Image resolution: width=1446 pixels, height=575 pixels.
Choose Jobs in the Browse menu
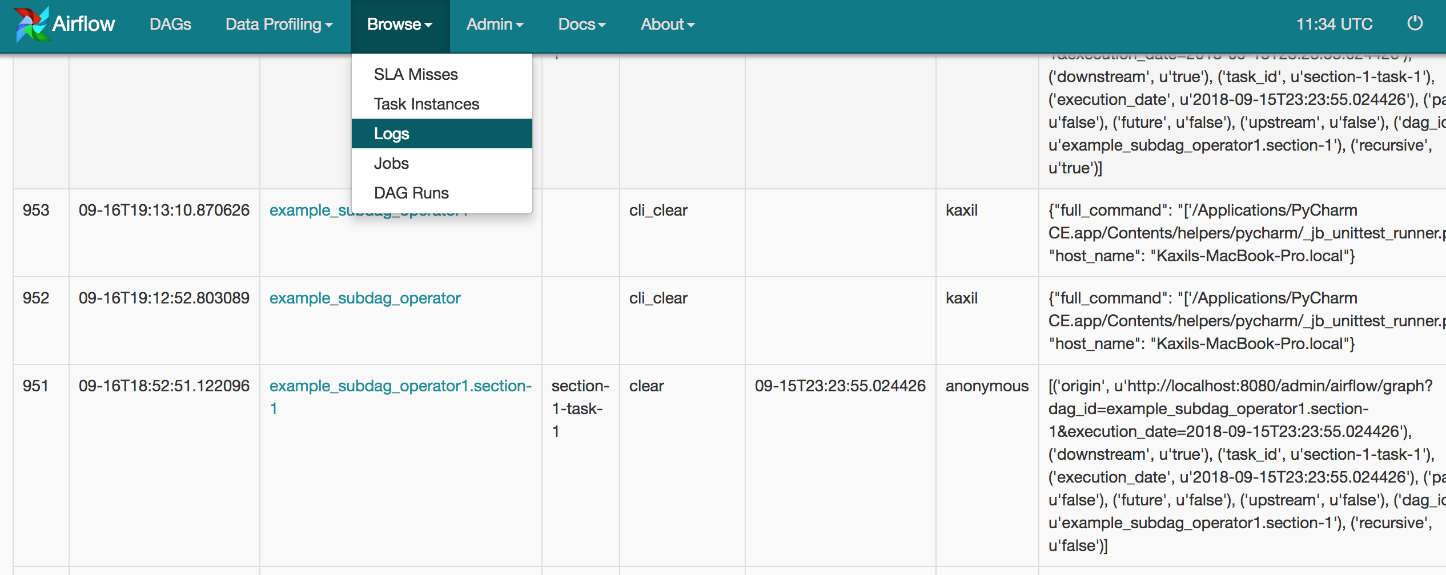[442, 163]
